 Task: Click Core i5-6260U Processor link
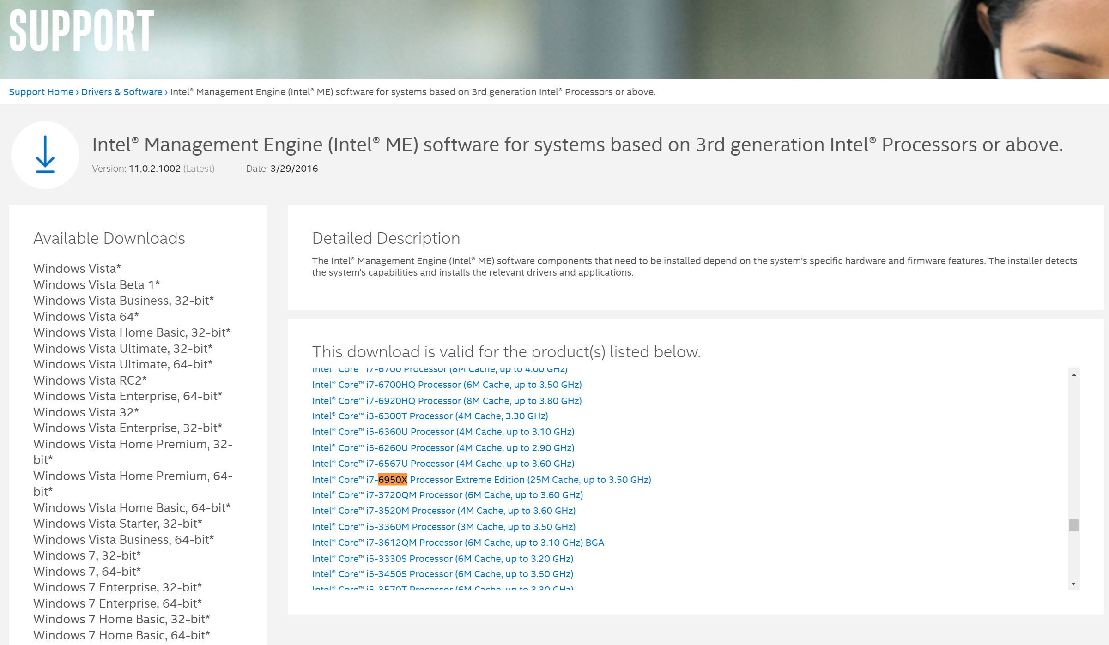443,448
